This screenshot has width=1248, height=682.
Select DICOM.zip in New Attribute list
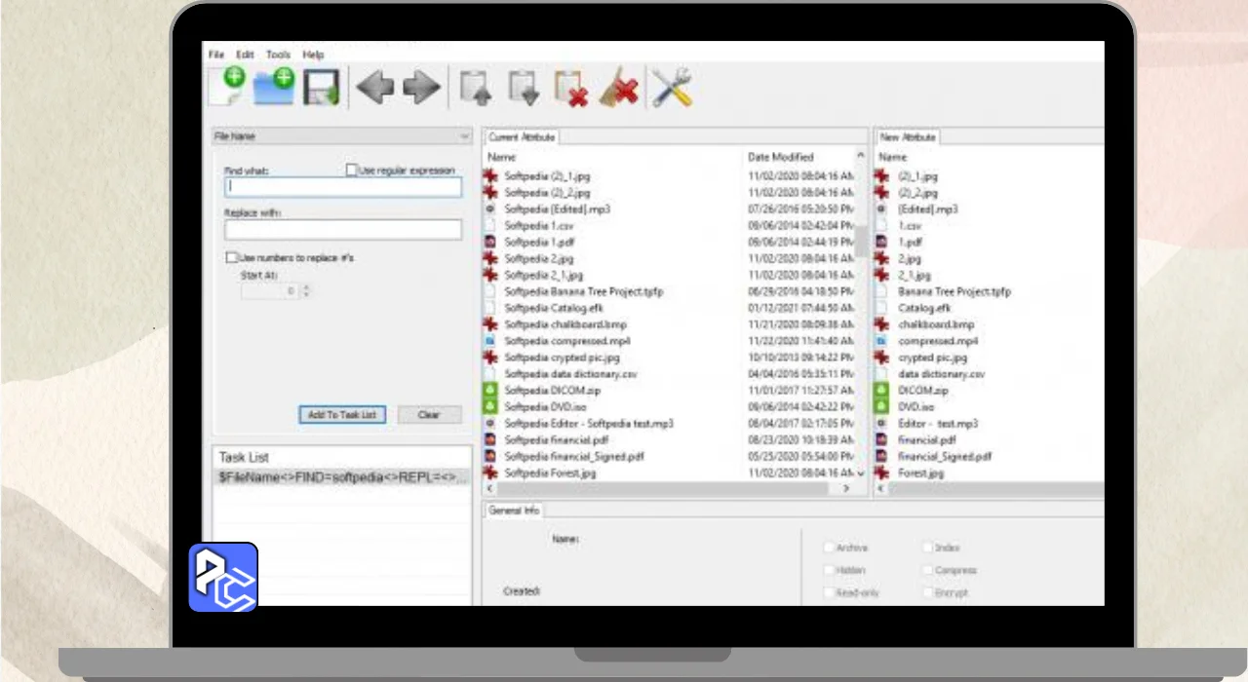coord(923,391)
